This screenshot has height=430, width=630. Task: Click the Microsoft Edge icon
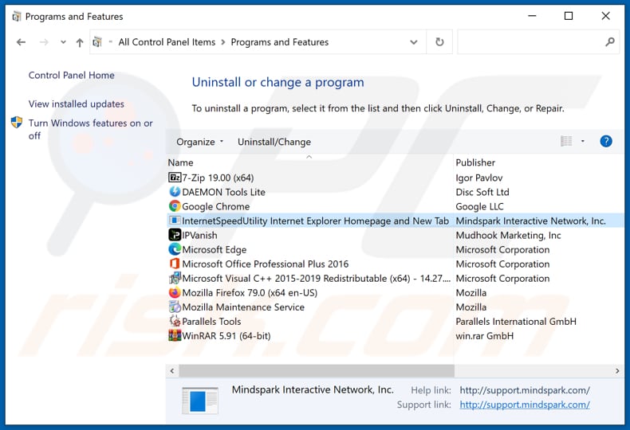pyautogui.click(x=175, y=249)
